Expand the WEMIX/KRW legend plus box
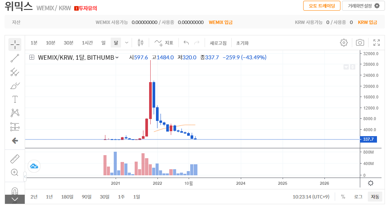Viewport: 388px width, 208px height. pyautogui.click(x=32, y=57)
